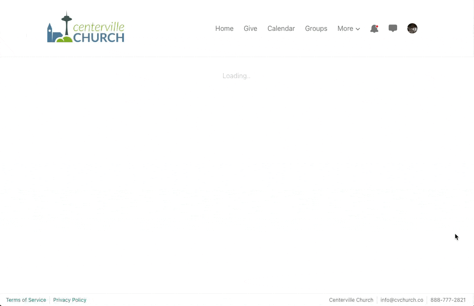
Task: Open the user profile avatar
Action: pos(412,28)
